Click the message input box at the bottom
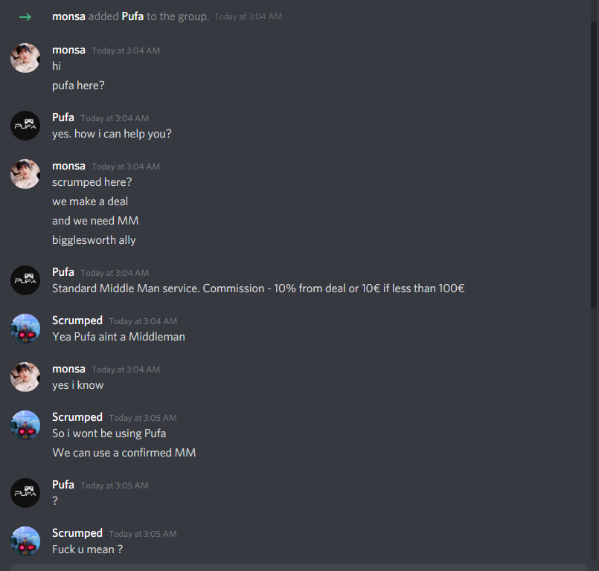This screenshot has height=571, width=599. (298, 567)
